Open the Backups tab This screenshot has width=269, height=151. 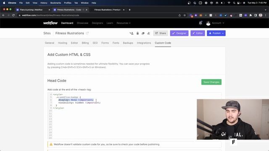click(128, 43)
